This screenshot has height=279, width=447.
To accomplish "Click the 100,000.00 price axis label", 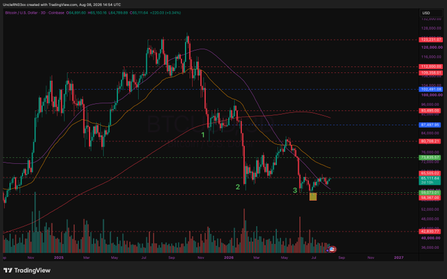I will pyautogui.click(x=432, y=95).
